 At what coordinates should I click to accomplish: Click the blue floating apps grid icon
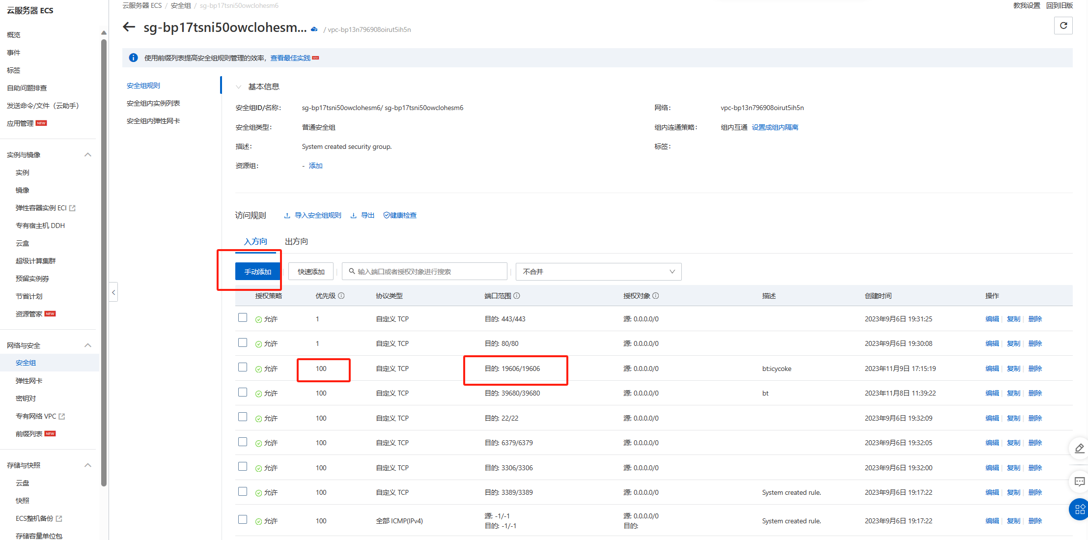(1079, 509)
